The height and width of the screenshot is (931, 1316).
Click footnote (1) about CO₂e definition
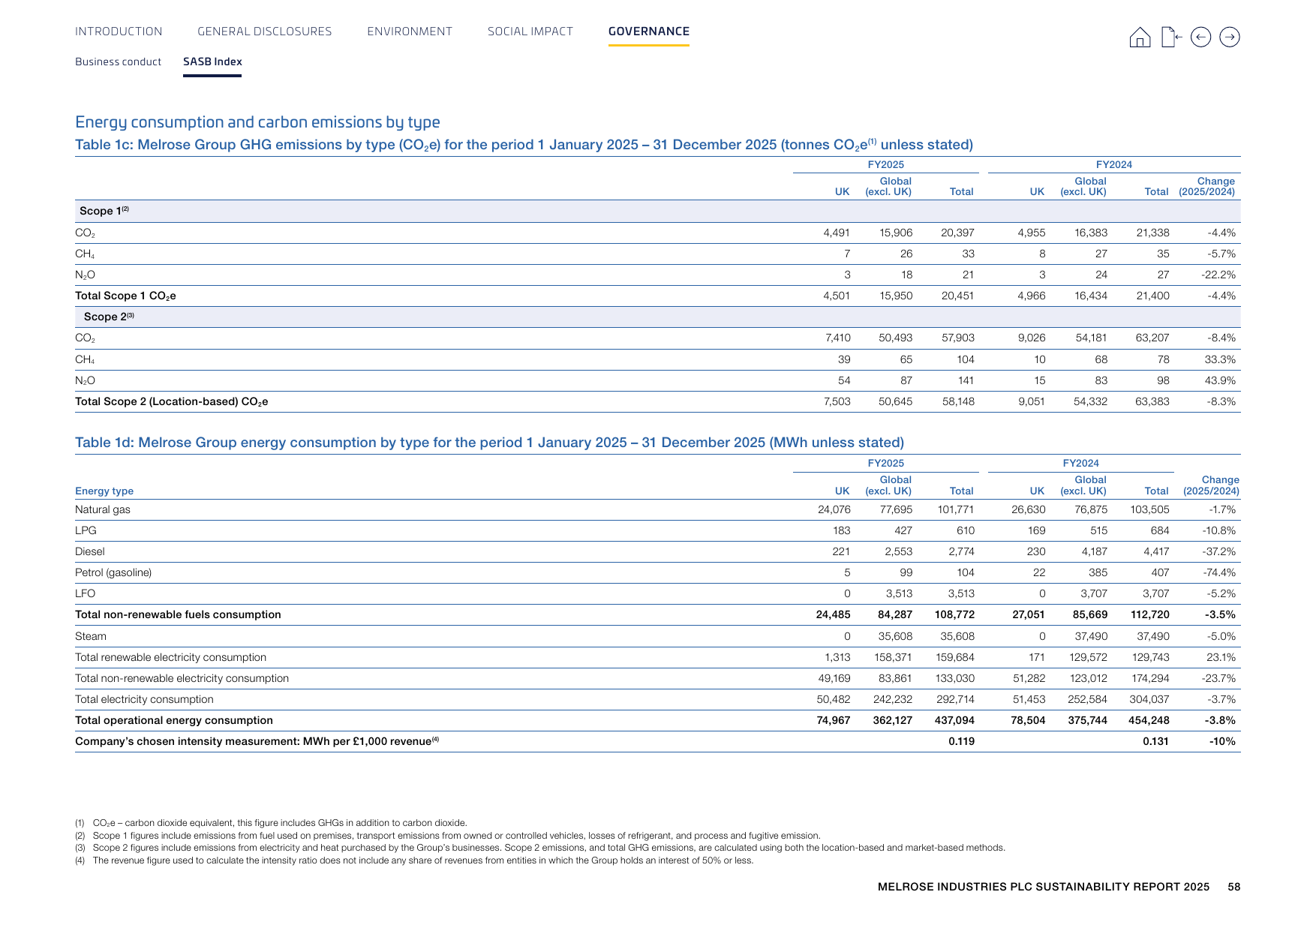click(x=271, y=823)
